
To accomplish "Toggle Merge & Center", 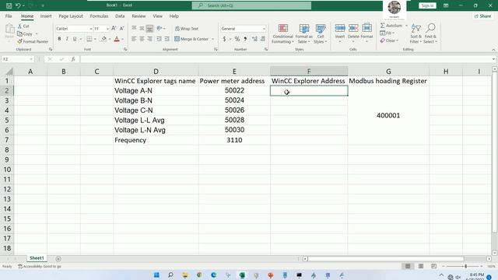I will 191,39.
